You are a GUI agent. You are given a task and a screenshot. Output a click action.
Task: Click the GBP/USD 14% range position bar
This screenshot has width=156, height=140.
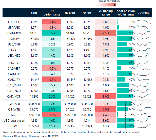[118, 27]
